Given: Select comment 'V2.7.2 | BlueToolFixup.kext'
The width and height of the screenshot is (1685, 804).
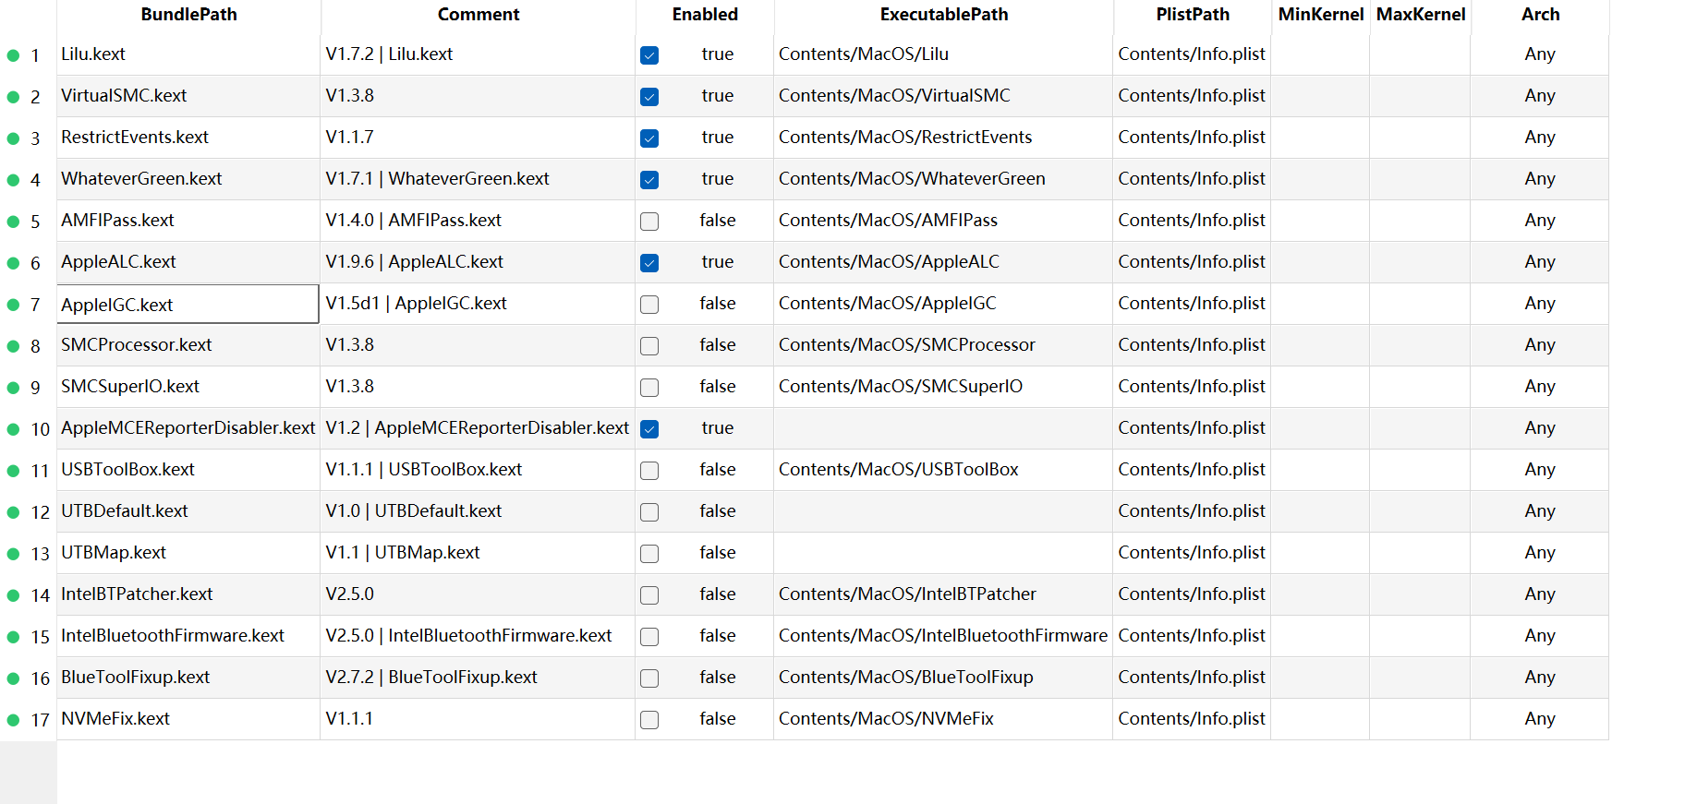Looking at the screenshot, I should 478,678.
